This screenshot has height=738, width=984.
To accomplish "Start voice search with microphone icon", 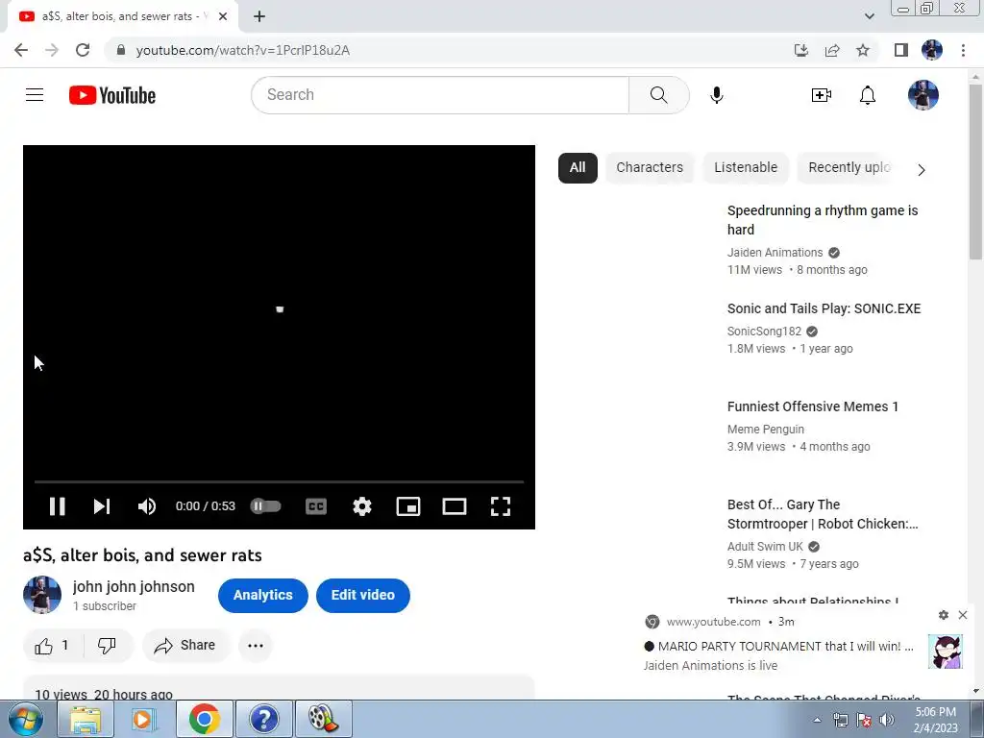I will point(717,95).
